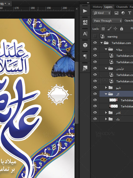The image size is (133, 178).
Task: Click the scroll-up arrow of canvas
Action: [x=77, y=9]
